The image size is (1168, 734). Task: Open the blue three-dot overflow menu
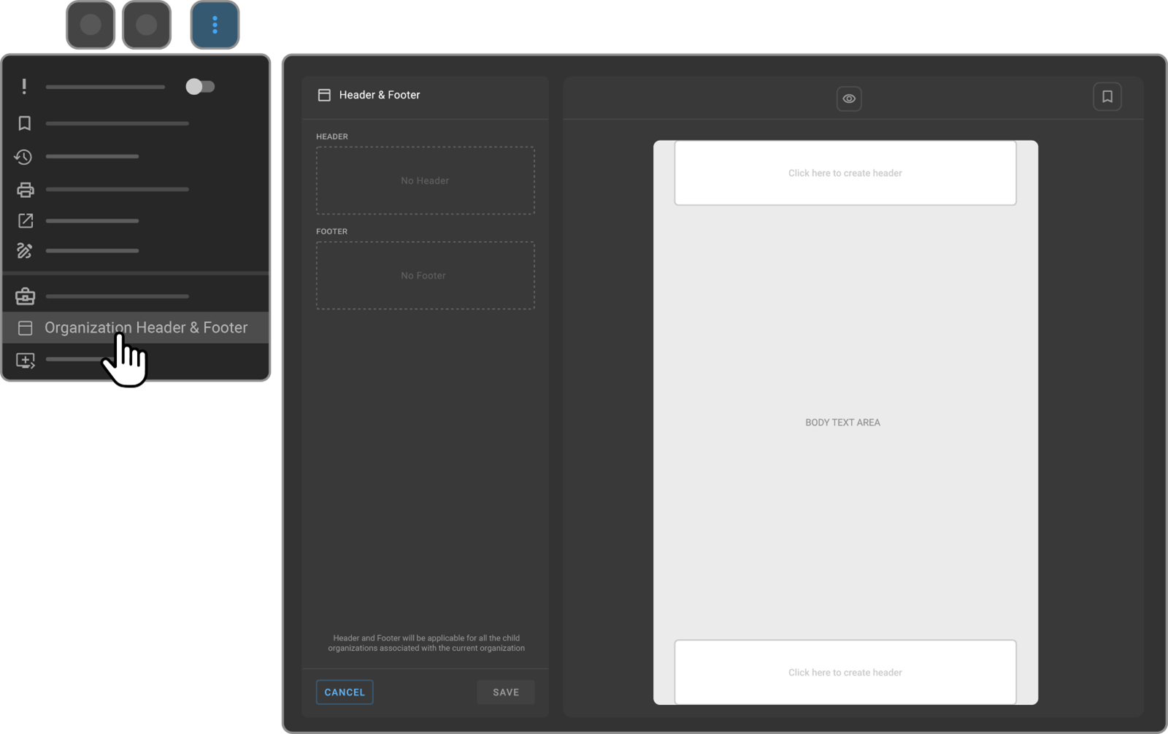tap(214, 24)
